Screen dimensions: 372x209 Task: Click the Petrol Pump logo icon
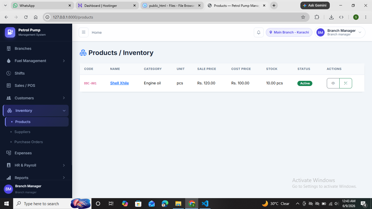[10, 32]
